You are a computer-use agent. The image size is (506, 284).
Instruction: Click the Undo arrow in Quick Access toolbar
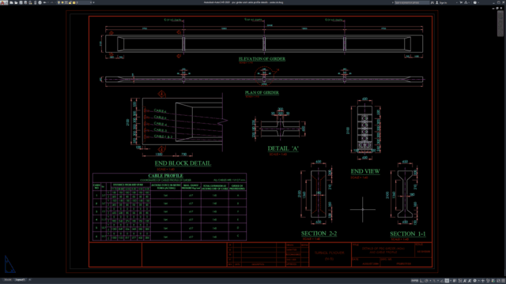click(45, 2)
